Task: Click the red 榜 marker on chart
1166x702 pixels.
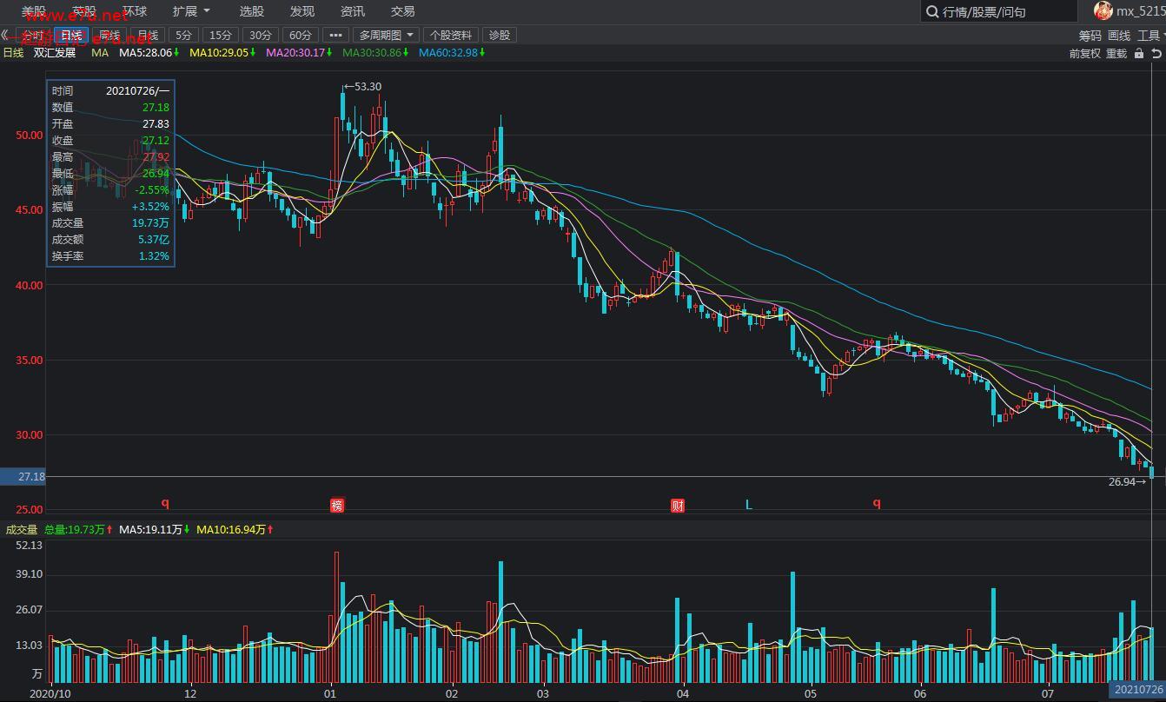Action: point(337,506)
